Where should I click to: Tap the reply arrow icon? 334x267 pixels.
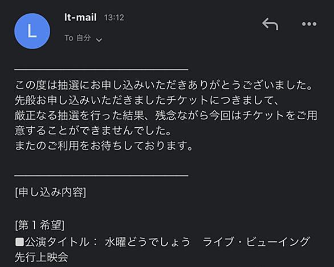coord(270,24)
